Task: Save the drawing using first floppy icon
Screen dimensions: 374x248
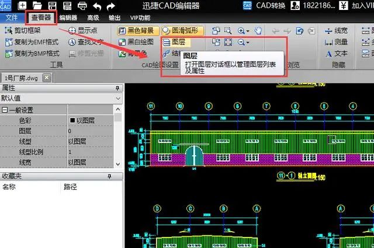Action: point(52,5)
